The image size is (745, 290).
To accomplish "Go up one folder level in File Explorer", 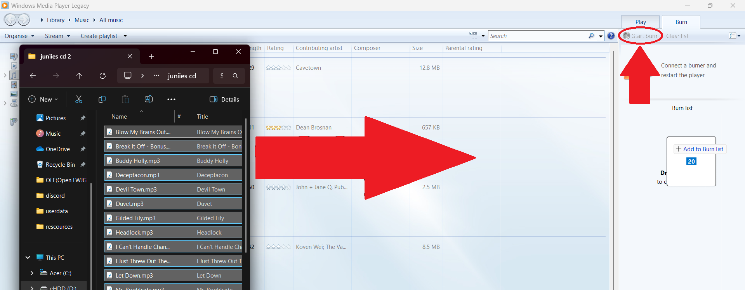I will coord(79,76).
